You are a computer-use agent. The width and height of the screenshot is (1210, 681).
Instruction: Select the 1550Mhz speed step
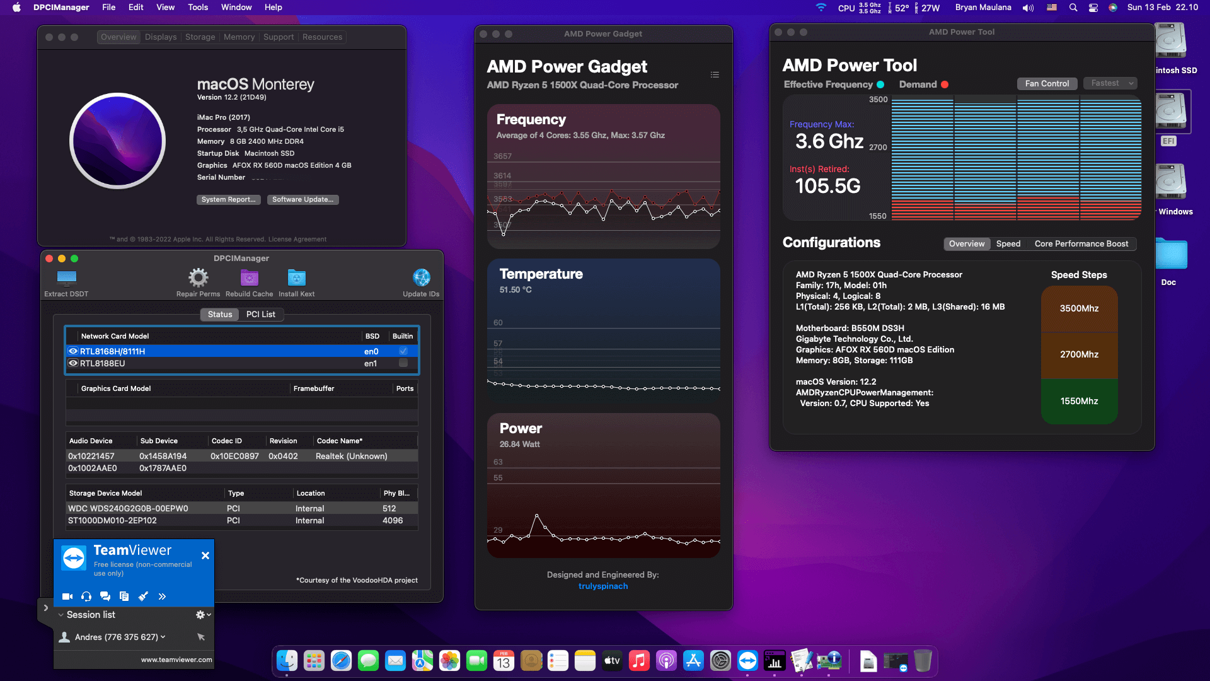coord(1079,401)
